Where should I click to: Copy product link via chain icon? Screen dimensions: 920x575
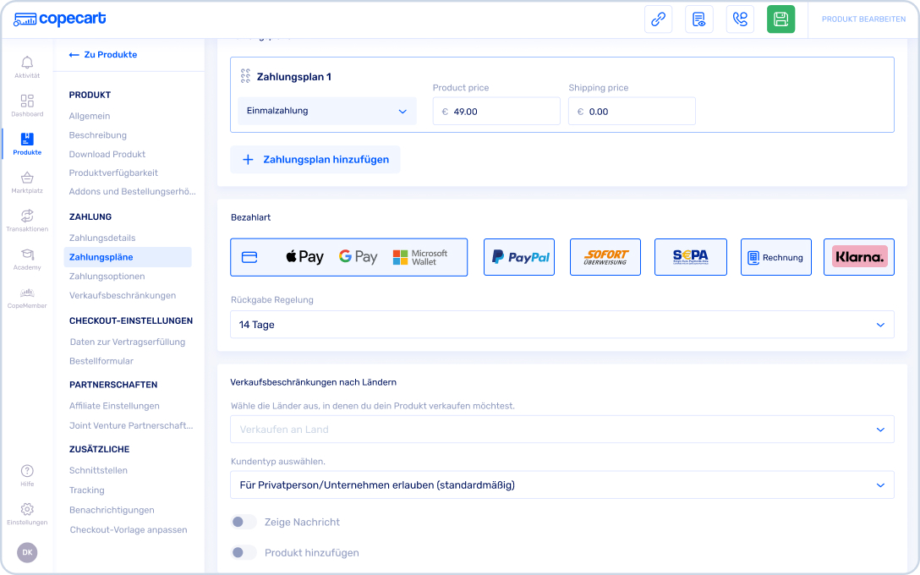tap(658, 19)
